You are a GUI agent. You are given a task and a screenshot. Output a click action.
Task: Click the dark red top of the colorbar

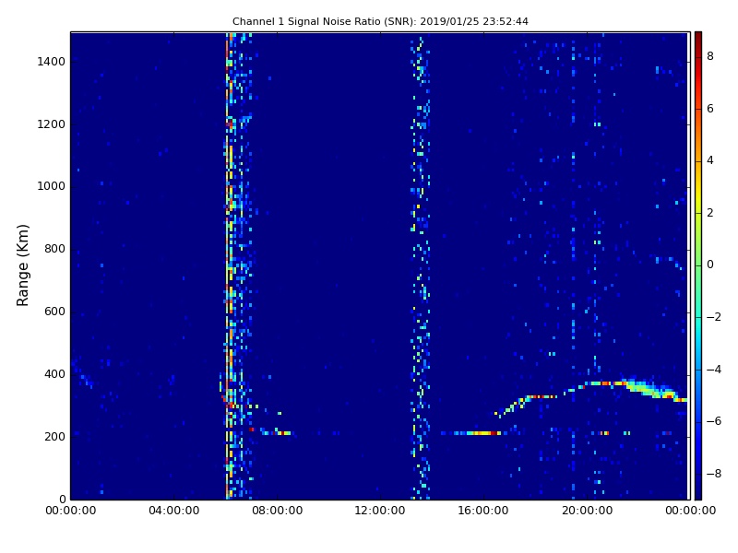tap(698, 38)
